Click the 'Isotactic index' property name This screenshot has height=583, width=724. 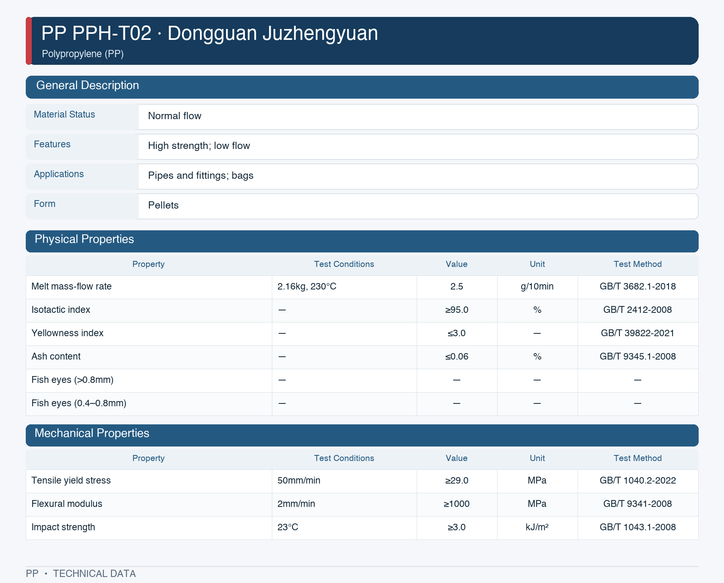click(61, 310)
